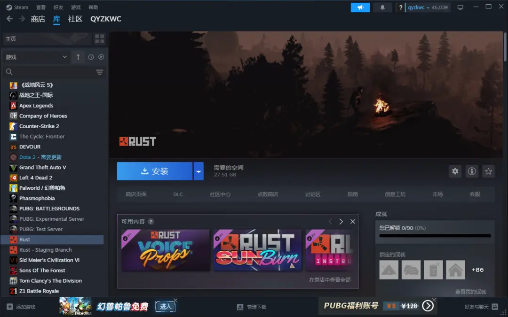Click the 主页 library home button
508x317 pixels.
pos(47,39)
